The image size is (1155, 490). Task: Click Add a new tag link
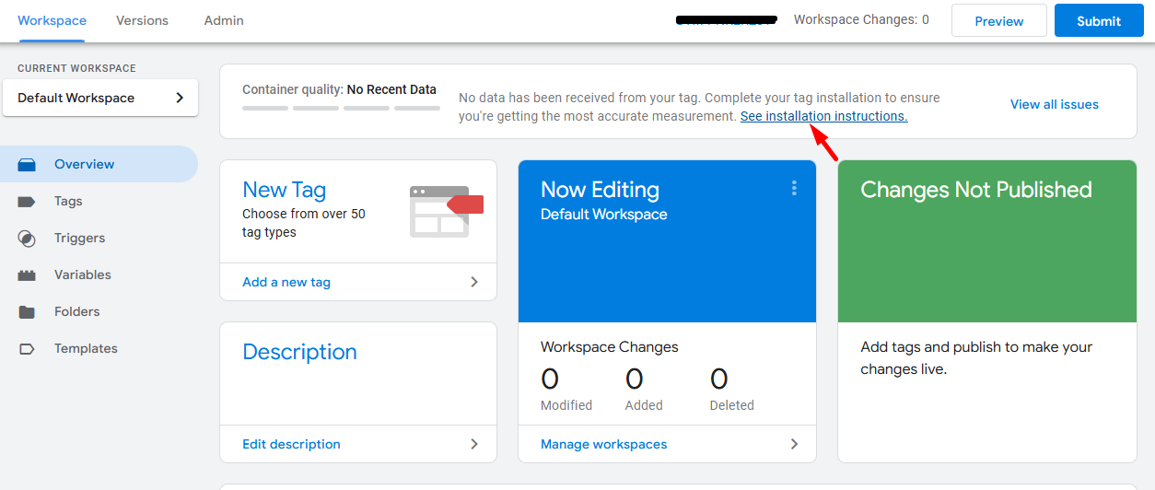pyautogui.click(x=286, y=282)
